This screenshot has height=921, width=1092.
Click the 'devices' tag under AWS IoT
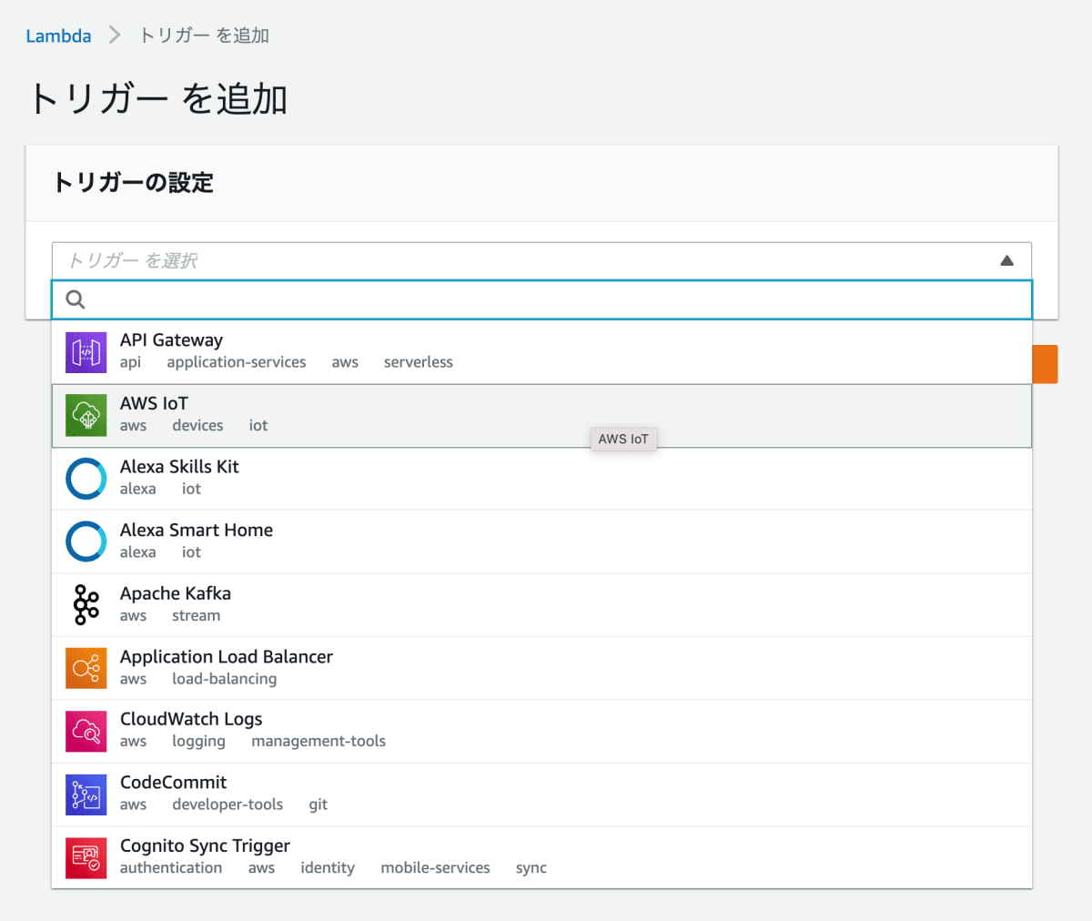197,426
